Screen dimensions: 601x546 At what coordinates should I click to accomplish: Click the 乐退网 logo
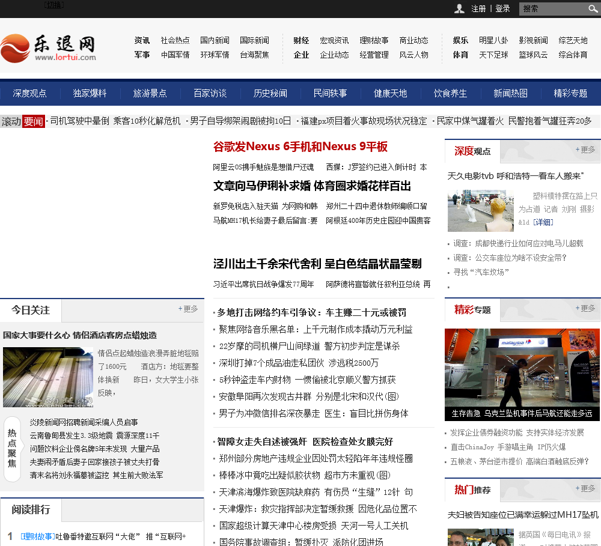(x=48, y=48)
